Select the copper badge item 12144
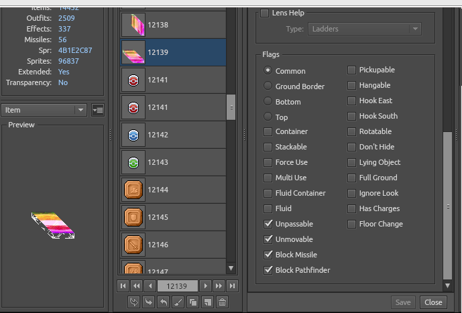The height and width of the screenshot is (313, 462). pos(173,190)
